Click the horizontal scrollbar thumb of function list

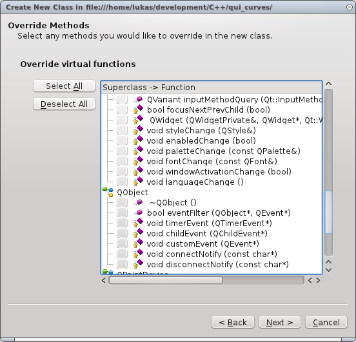coord(166,280)
